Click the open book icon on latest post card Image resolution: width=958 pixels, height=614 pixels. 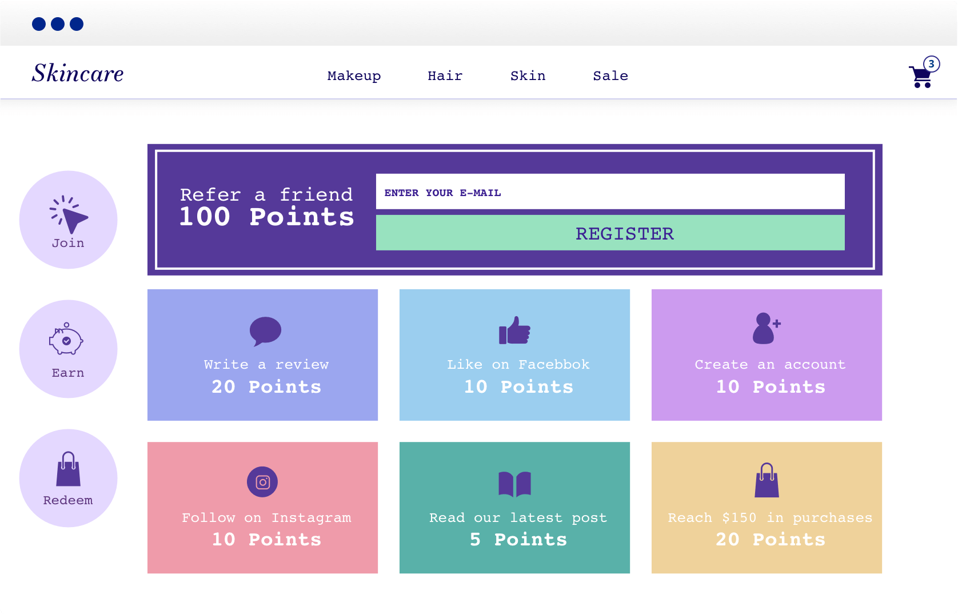pyautogui.click(x=515, y=483)
